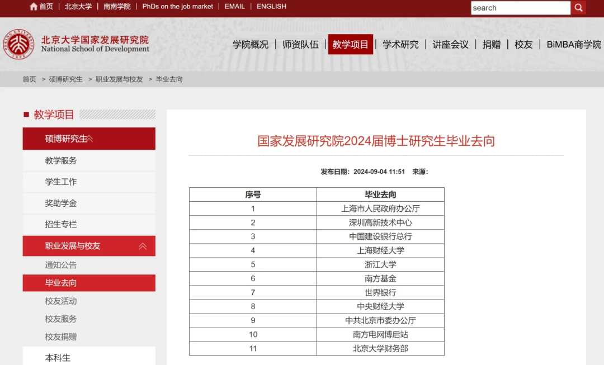Open 通知公告 in sidebar
This screenshot has width=604, height=365.
click(x=61, y=265)
